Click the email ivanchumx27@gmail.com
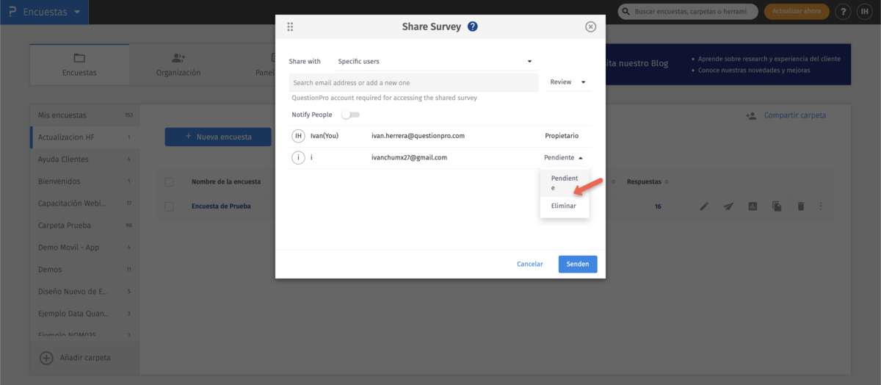Viewport: 881px width, 385px height. tap(409, 157)
